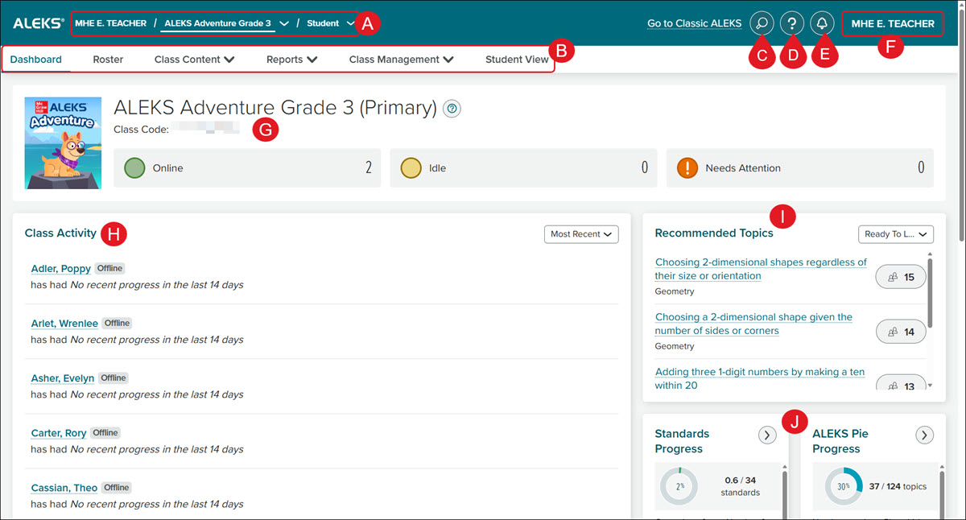Click the Idle students count card
This screenshot has height=520, width=966.
pyautogui.click(x=524, y=168)
